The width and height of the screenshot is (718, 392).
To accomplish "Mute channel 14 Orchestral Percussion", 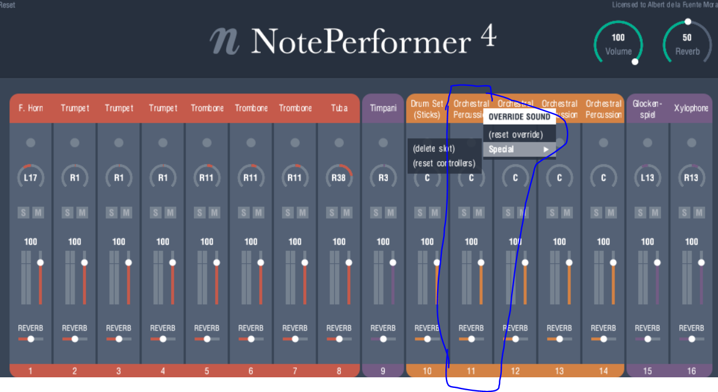I will pyautogui.click(x=610, y=213).
